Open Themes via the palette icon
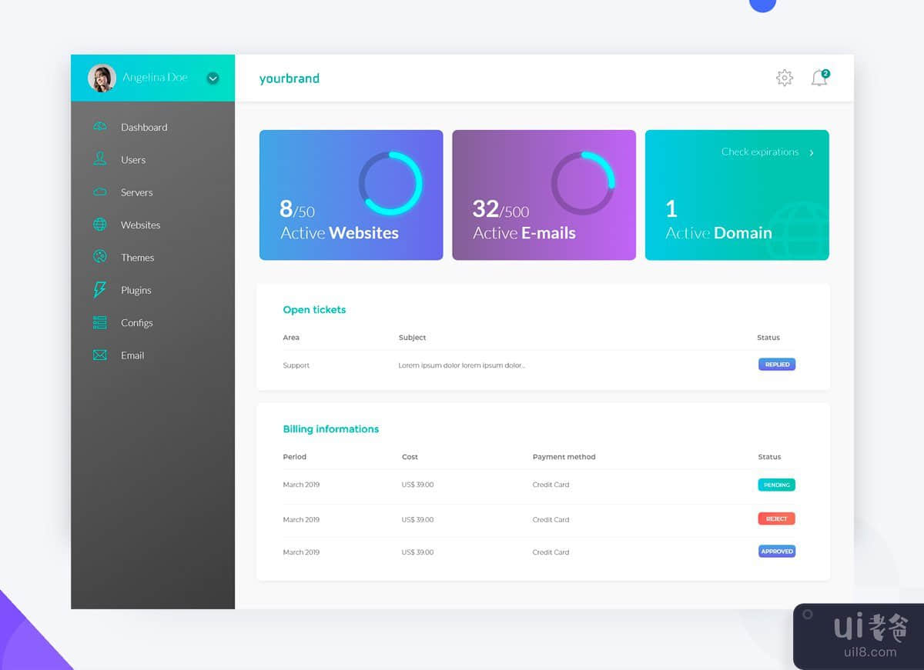The image size is (924, 670). 100,257
